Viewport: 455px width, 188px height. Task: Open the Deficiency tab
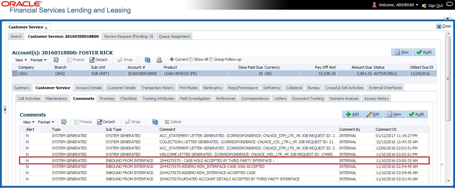pos(272,88)
